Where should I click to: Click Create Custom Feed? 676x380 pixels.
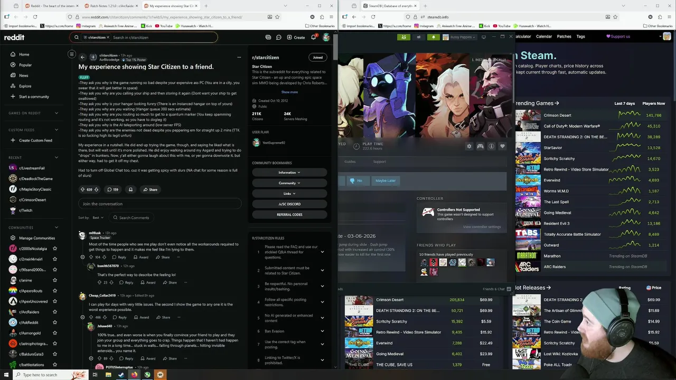[x=35, y=140]
